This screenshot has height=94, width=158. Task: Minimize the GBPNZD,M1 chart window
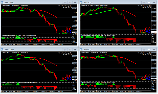[144, 50]
